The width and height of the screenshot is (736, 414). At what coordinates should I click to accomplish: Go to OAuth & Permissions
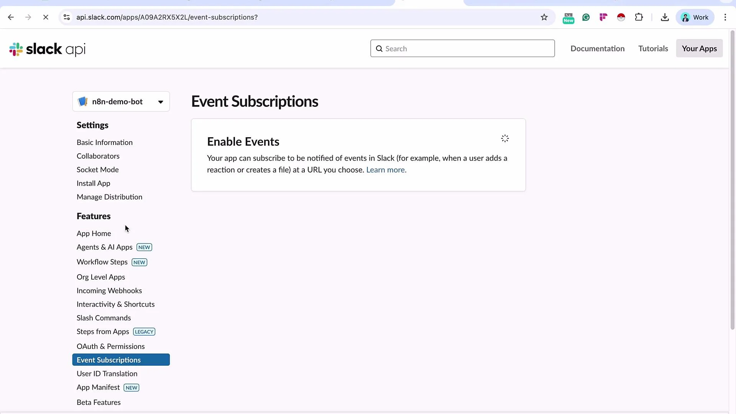click(x=111, y=347)
